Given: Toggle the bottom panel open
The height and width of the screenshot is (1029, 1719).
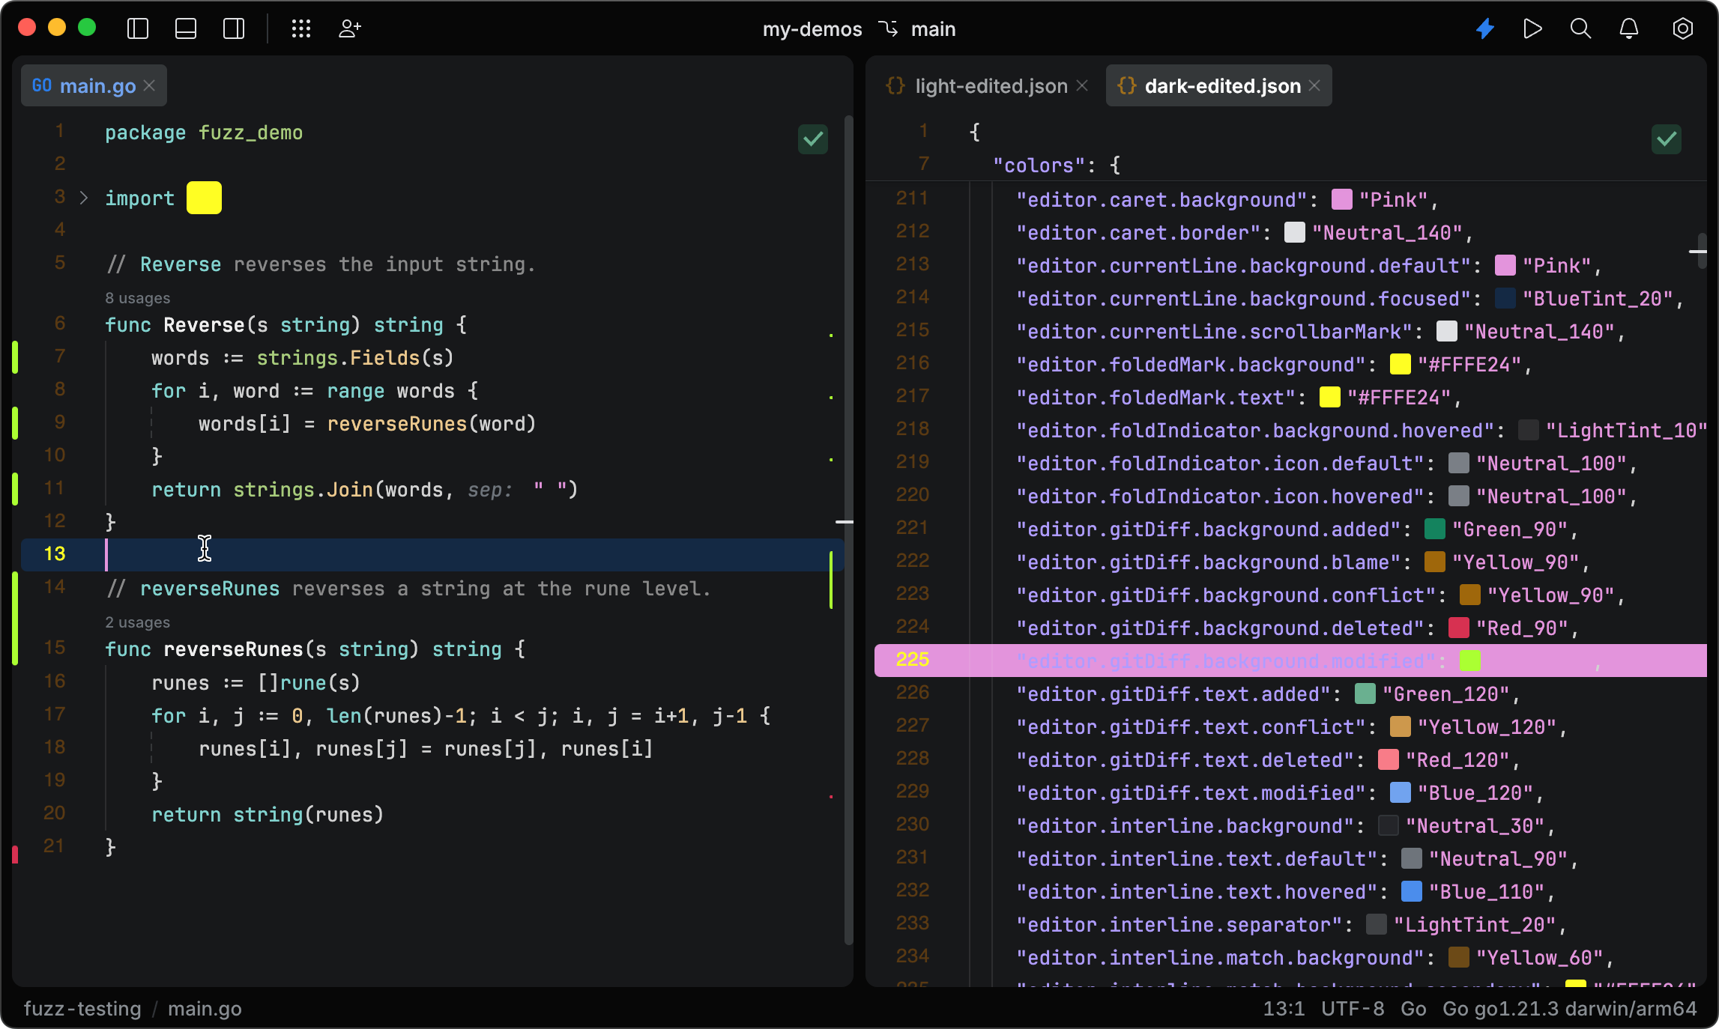Looking at the screenshot, I should point(186,28).
